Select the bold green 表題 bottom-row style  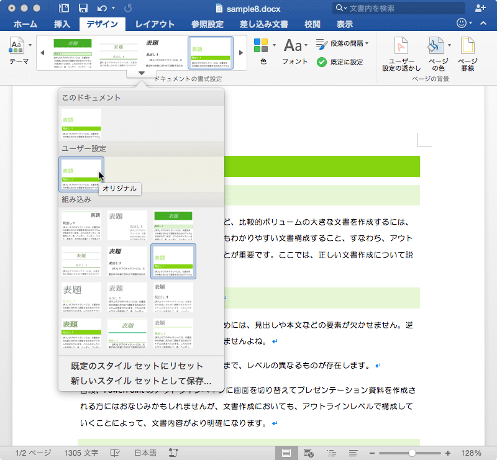[81, 333]
